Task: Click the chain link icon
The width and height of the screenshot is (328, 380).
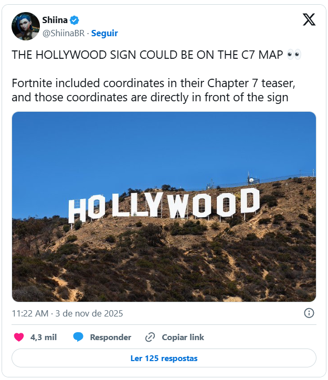Action: 150,337
